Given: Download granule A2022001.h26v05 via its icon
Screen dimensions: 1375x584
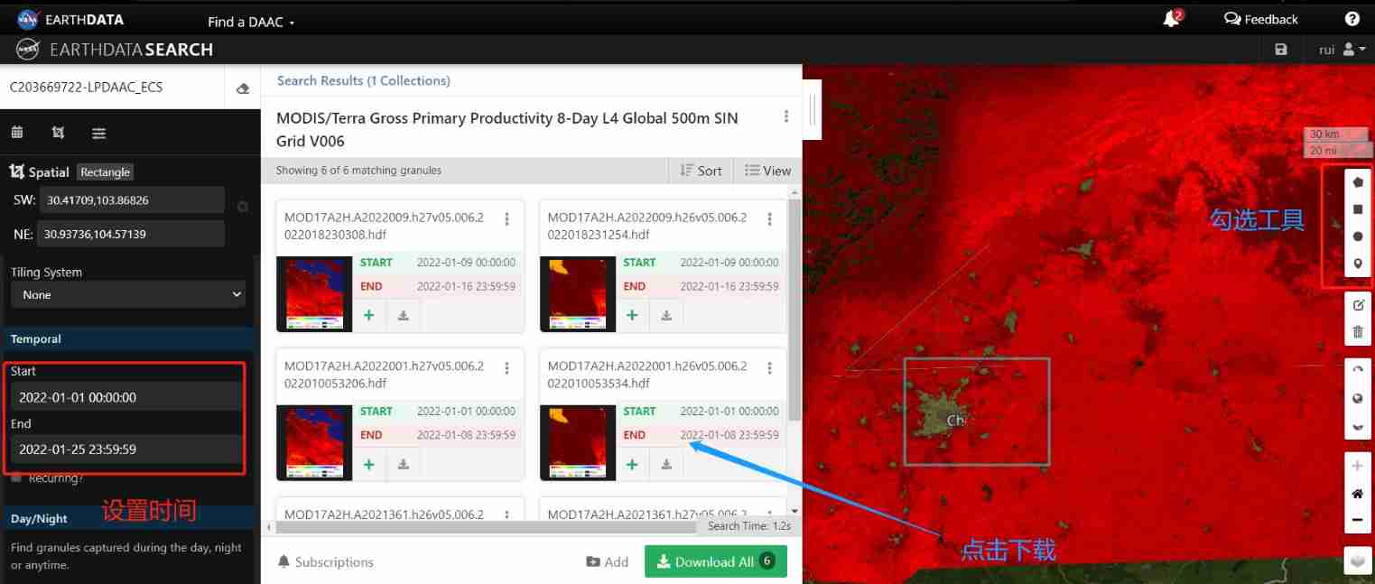Looking at the screenshot, I should point(666,464).
